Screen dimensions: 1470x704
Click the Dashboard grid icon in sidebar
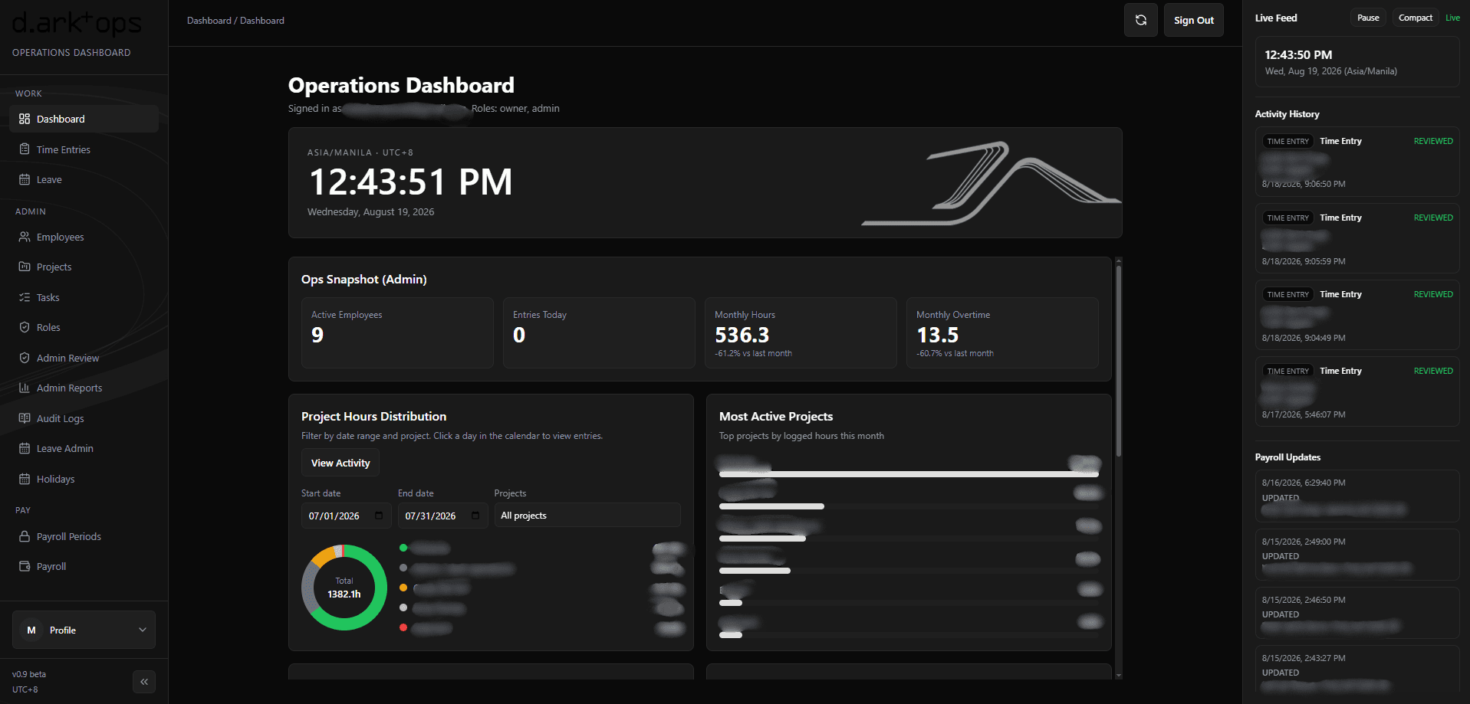(x=25, y=119)
